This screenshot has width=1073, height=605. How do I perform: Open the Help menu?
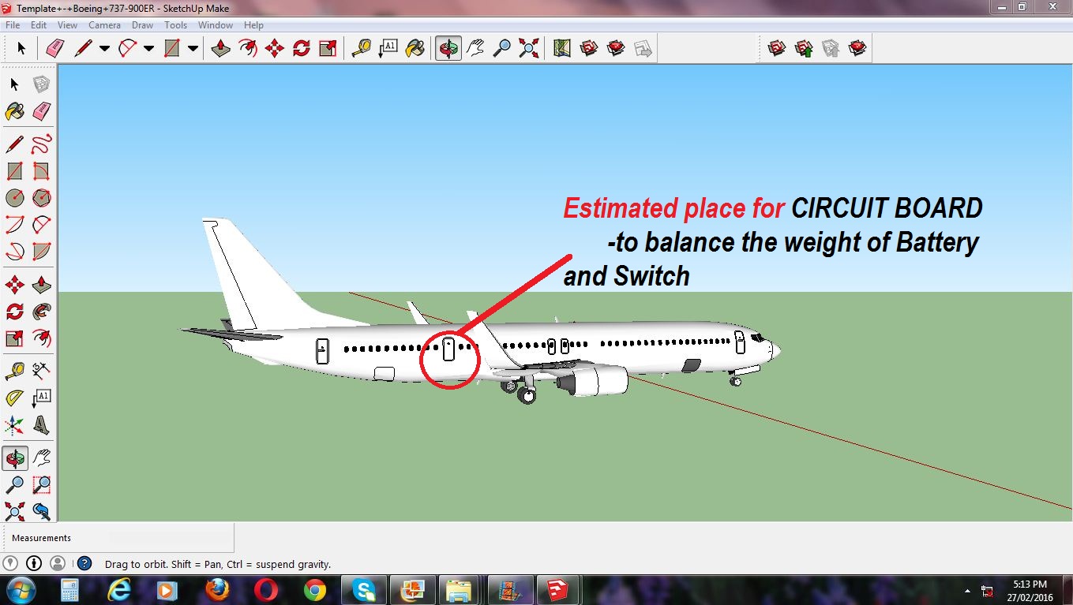pos(253,25)
